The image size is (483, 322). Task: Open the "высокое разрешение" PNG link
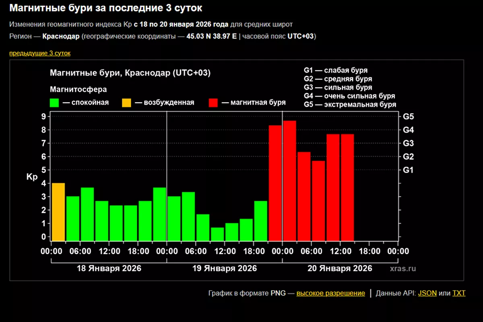(x=330, y=293)
